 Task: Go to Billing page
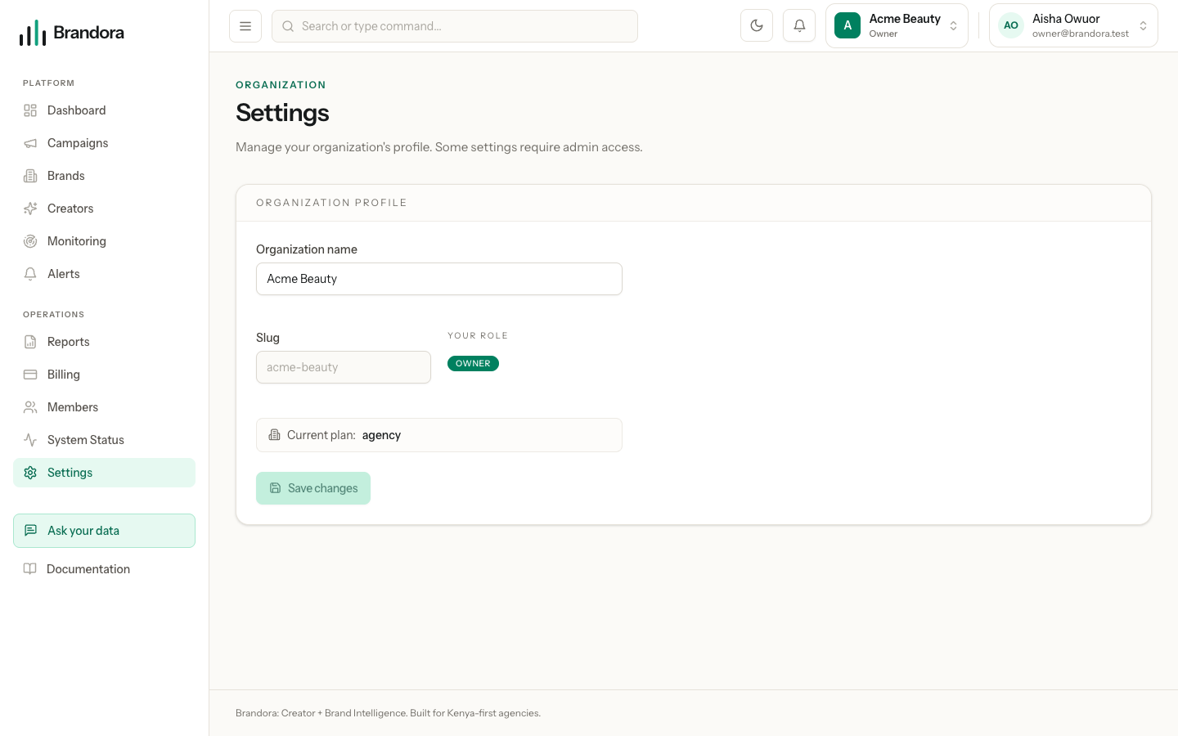(x=105, y=375)
